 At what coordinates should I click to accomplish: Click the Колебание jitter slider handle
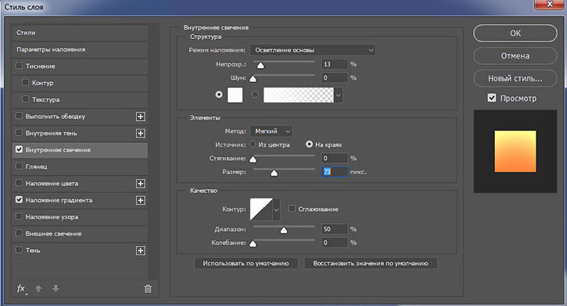pyautogui.click(x=253, y=244)
